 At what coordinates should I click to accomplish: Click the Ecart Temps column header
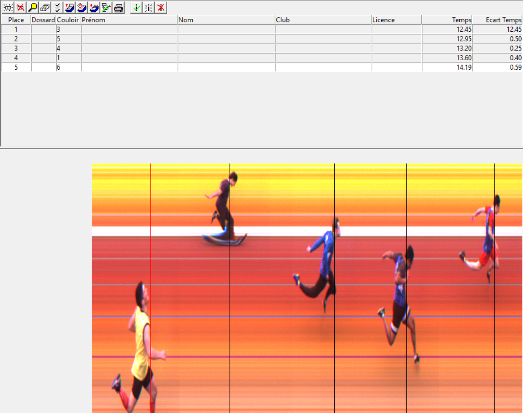[497, 20]
